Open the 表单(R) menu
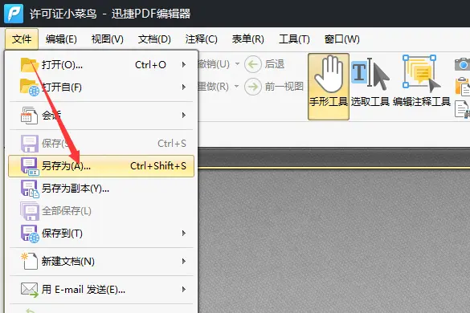470x313 pixels. [x=248, y=39]
